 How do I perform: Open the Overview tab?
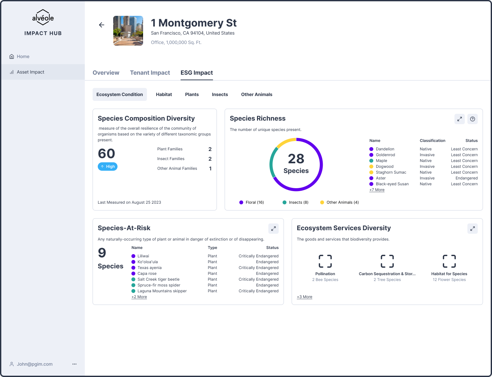point(106,73)
